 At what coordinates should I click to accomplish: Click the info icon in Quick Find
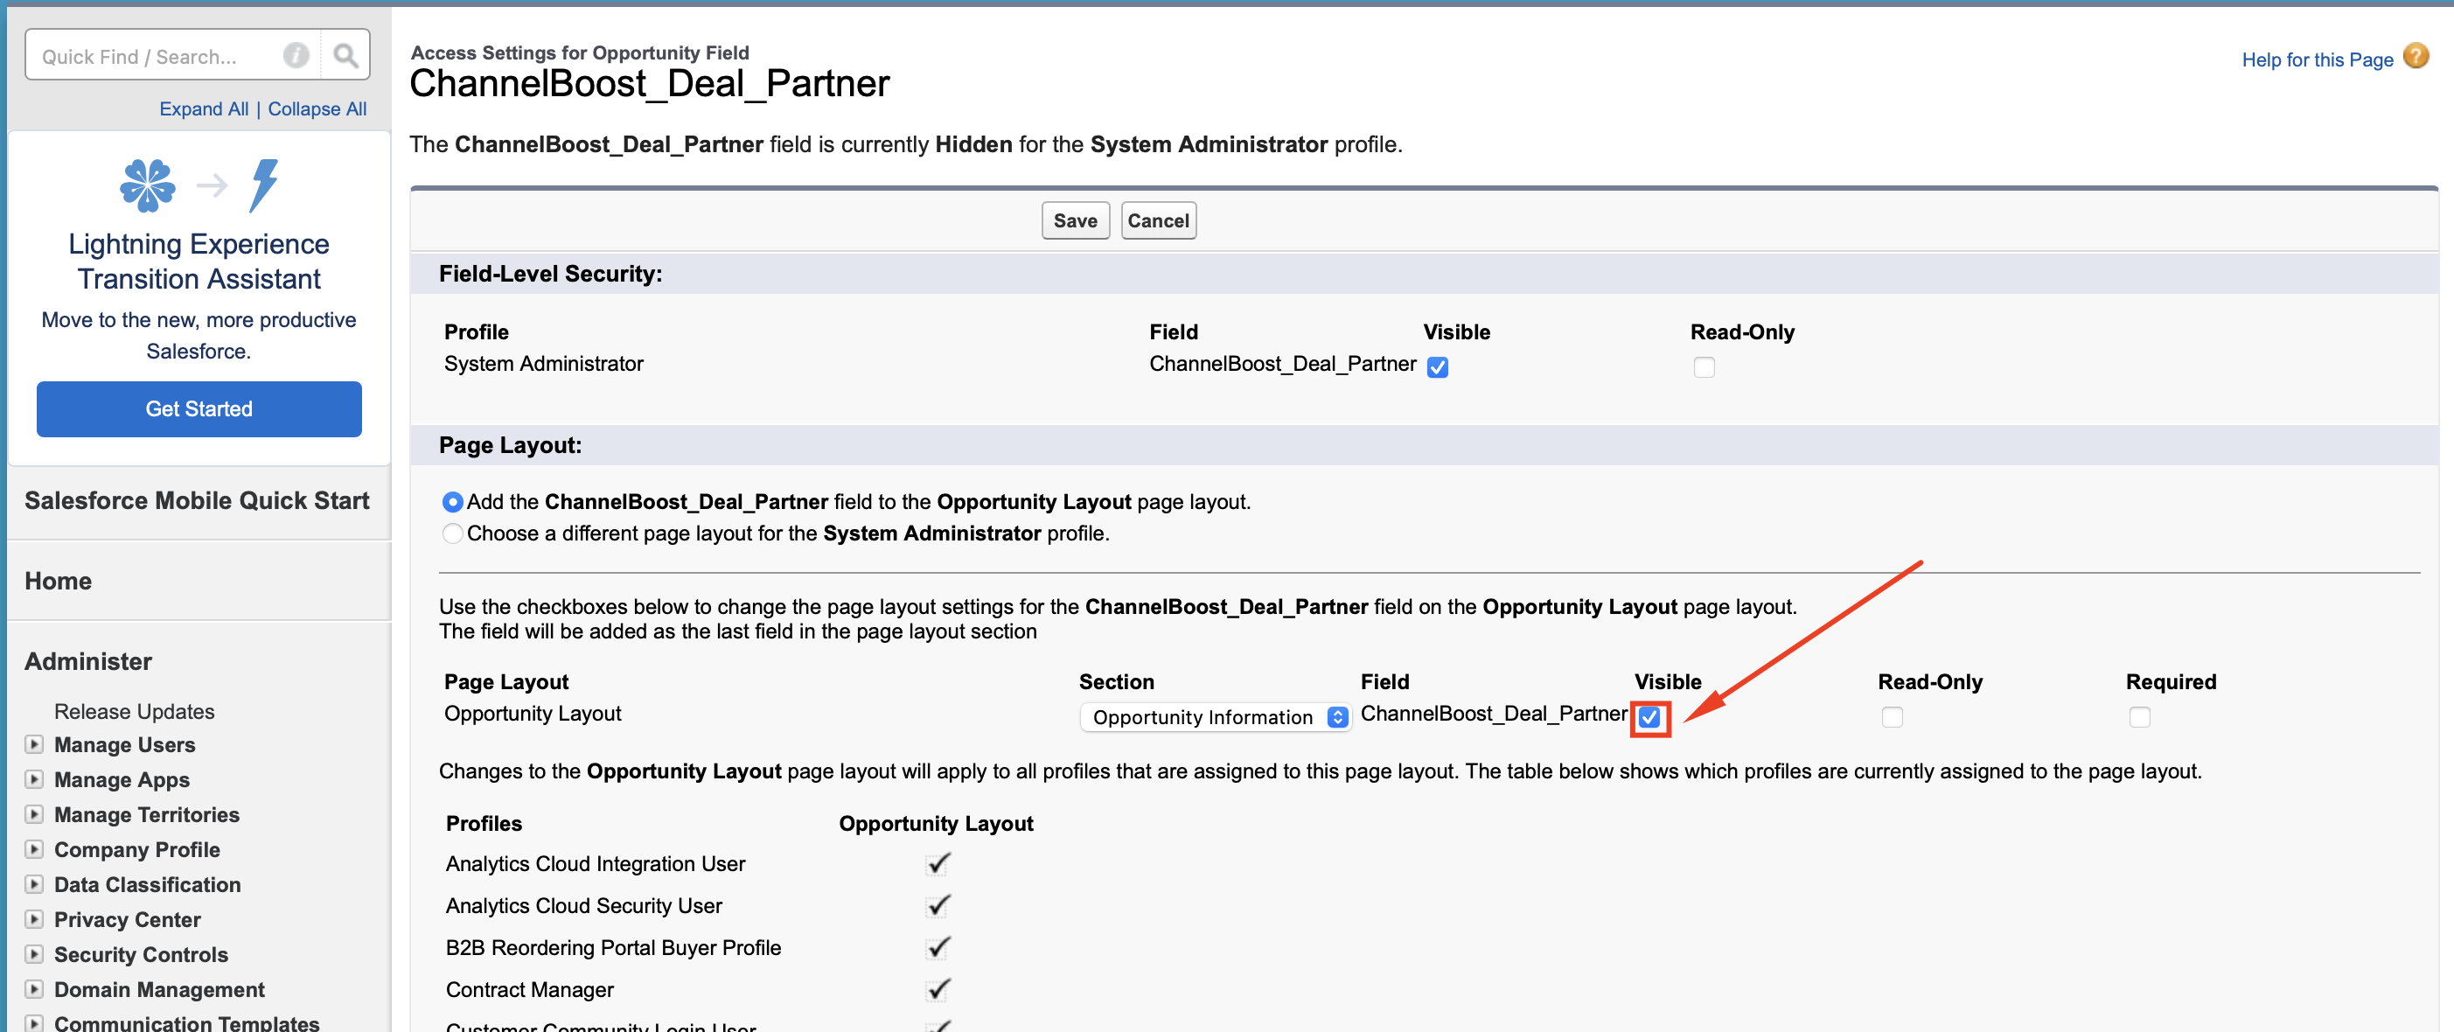point(296,56)
